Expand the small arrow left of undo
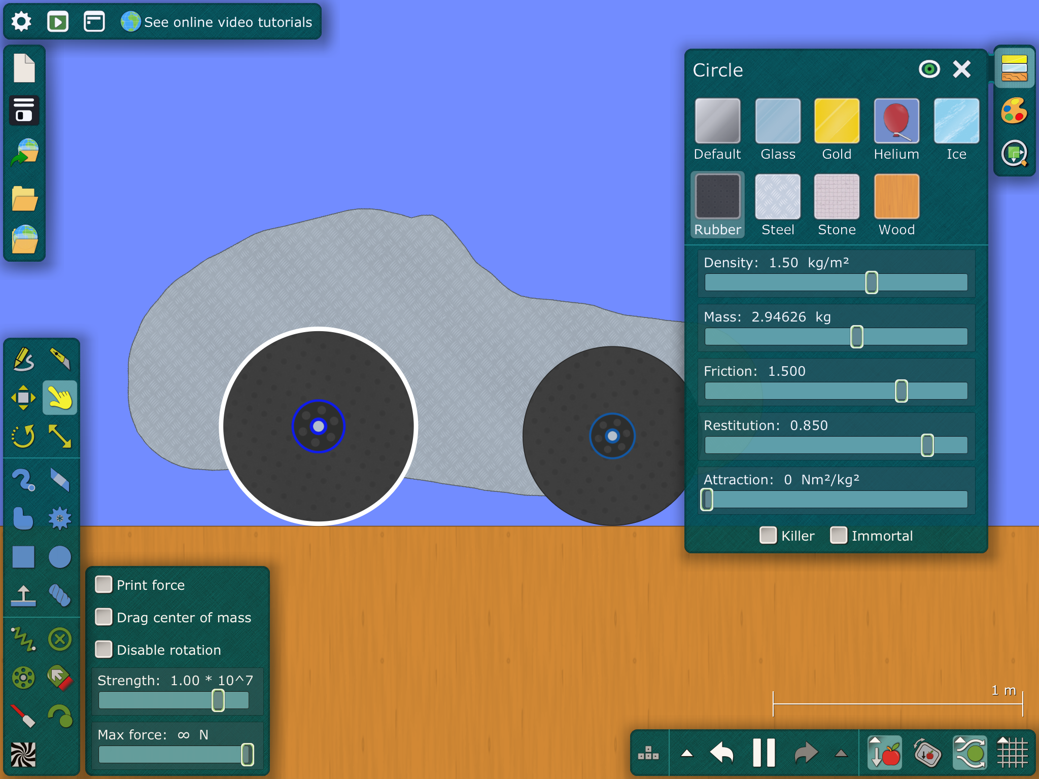The height and width of the screenshot is (779, 1039). click(x=687, y=753)
